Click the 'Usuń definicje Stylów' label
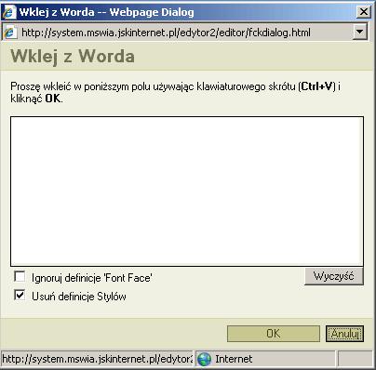376x370 pixels. point(79,297)
